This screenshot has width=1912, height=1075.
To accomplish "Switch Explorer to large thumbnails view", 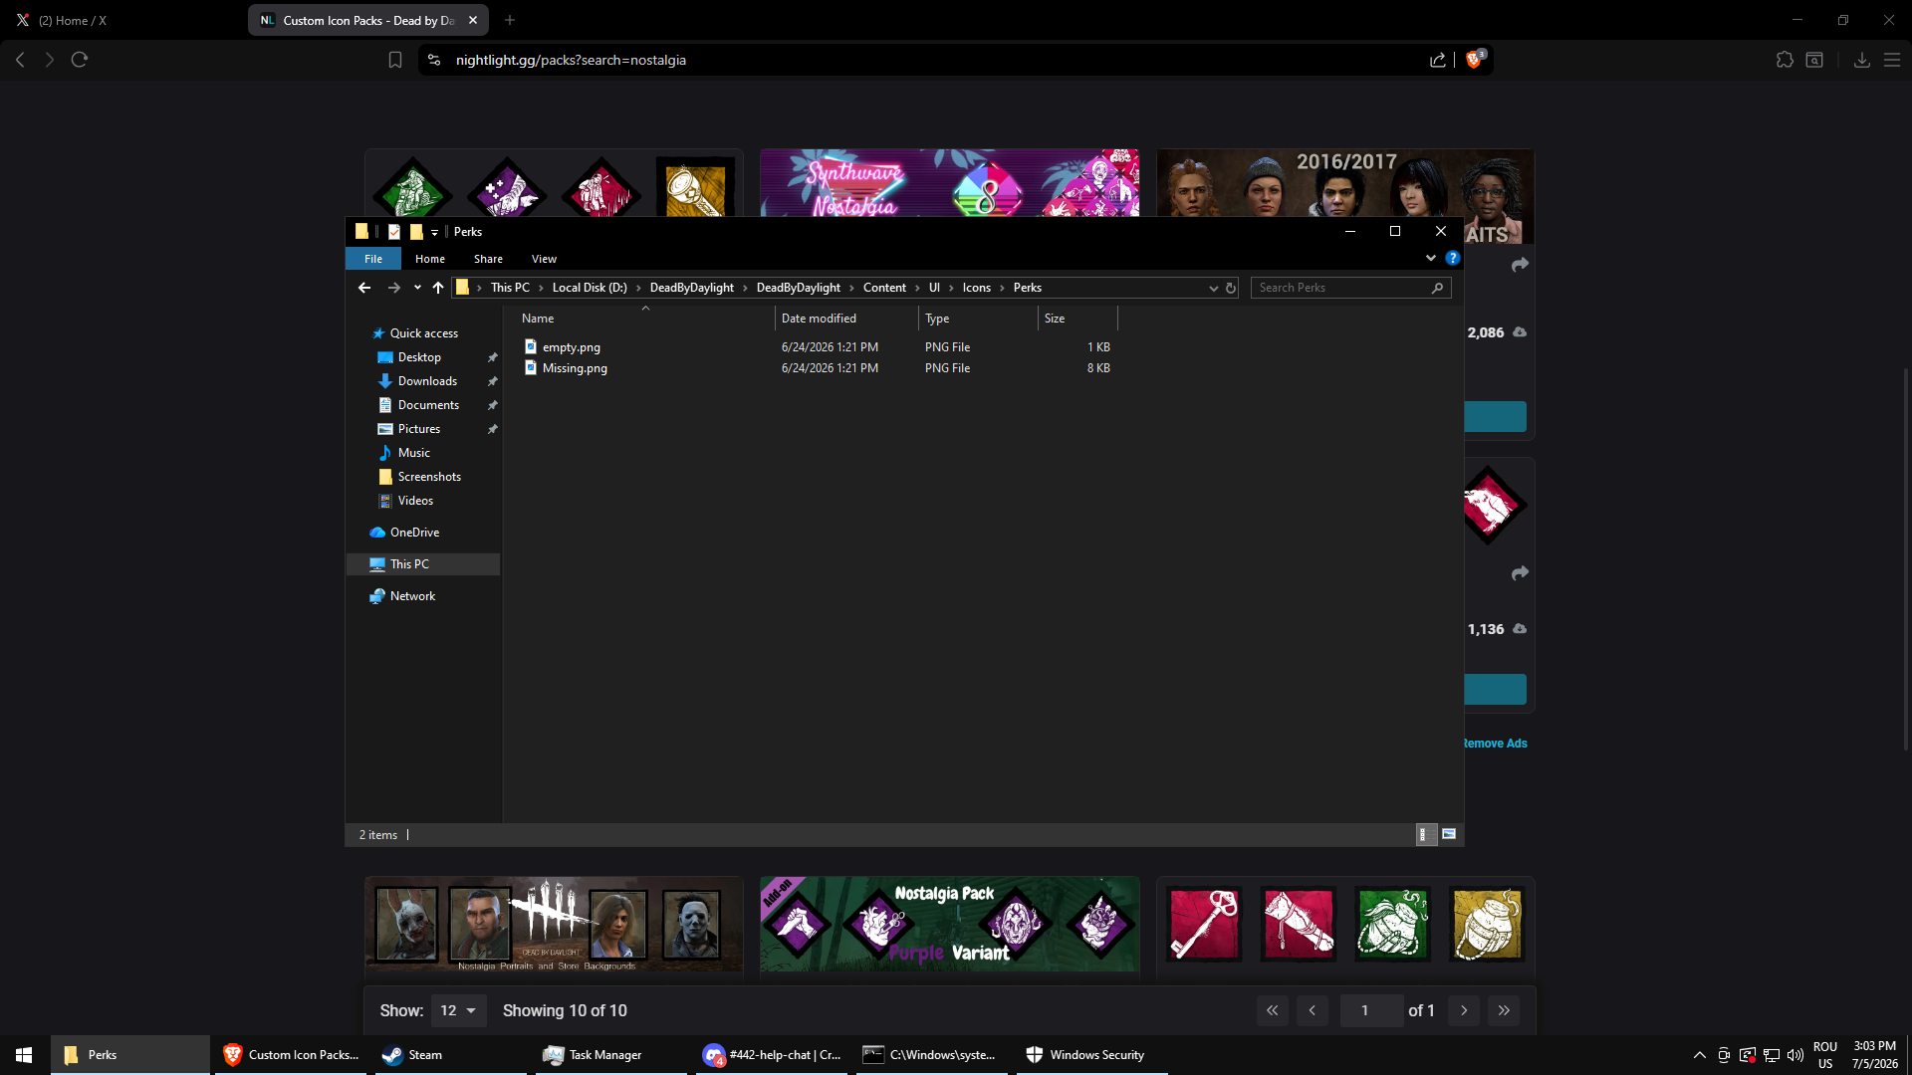I will point(1449,834).
